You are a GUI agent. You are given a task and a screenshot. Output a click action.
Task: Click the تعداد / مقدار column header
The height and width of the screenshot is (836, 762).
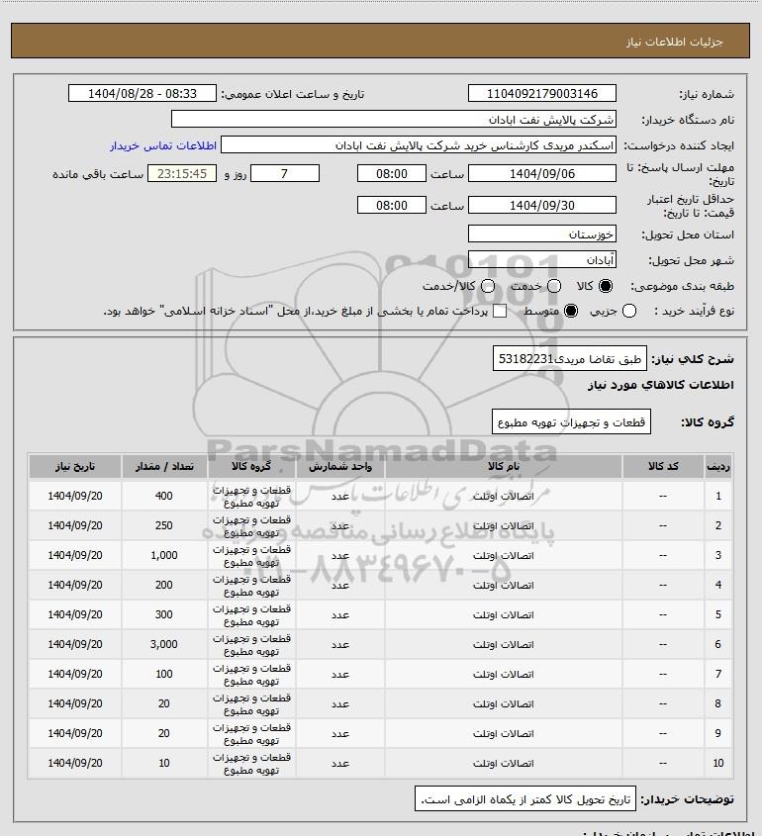(164, 467)
